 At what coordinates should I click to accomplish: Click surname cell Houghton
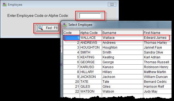coord(123,48)
